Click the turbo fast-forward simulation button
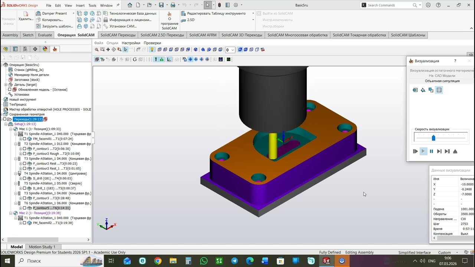The image size is (475, 267). [415, 151]
